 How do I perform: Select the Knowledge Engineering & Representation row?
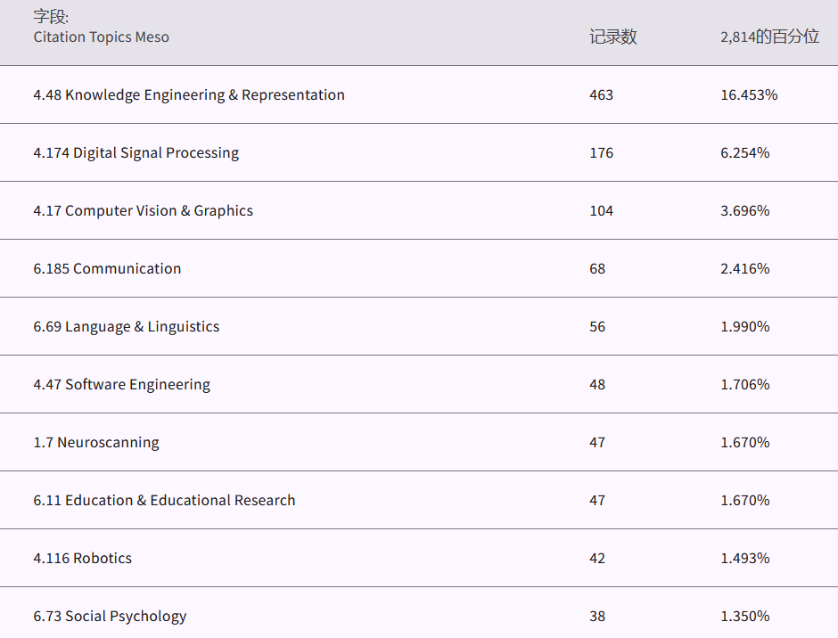tap(189, 94)
